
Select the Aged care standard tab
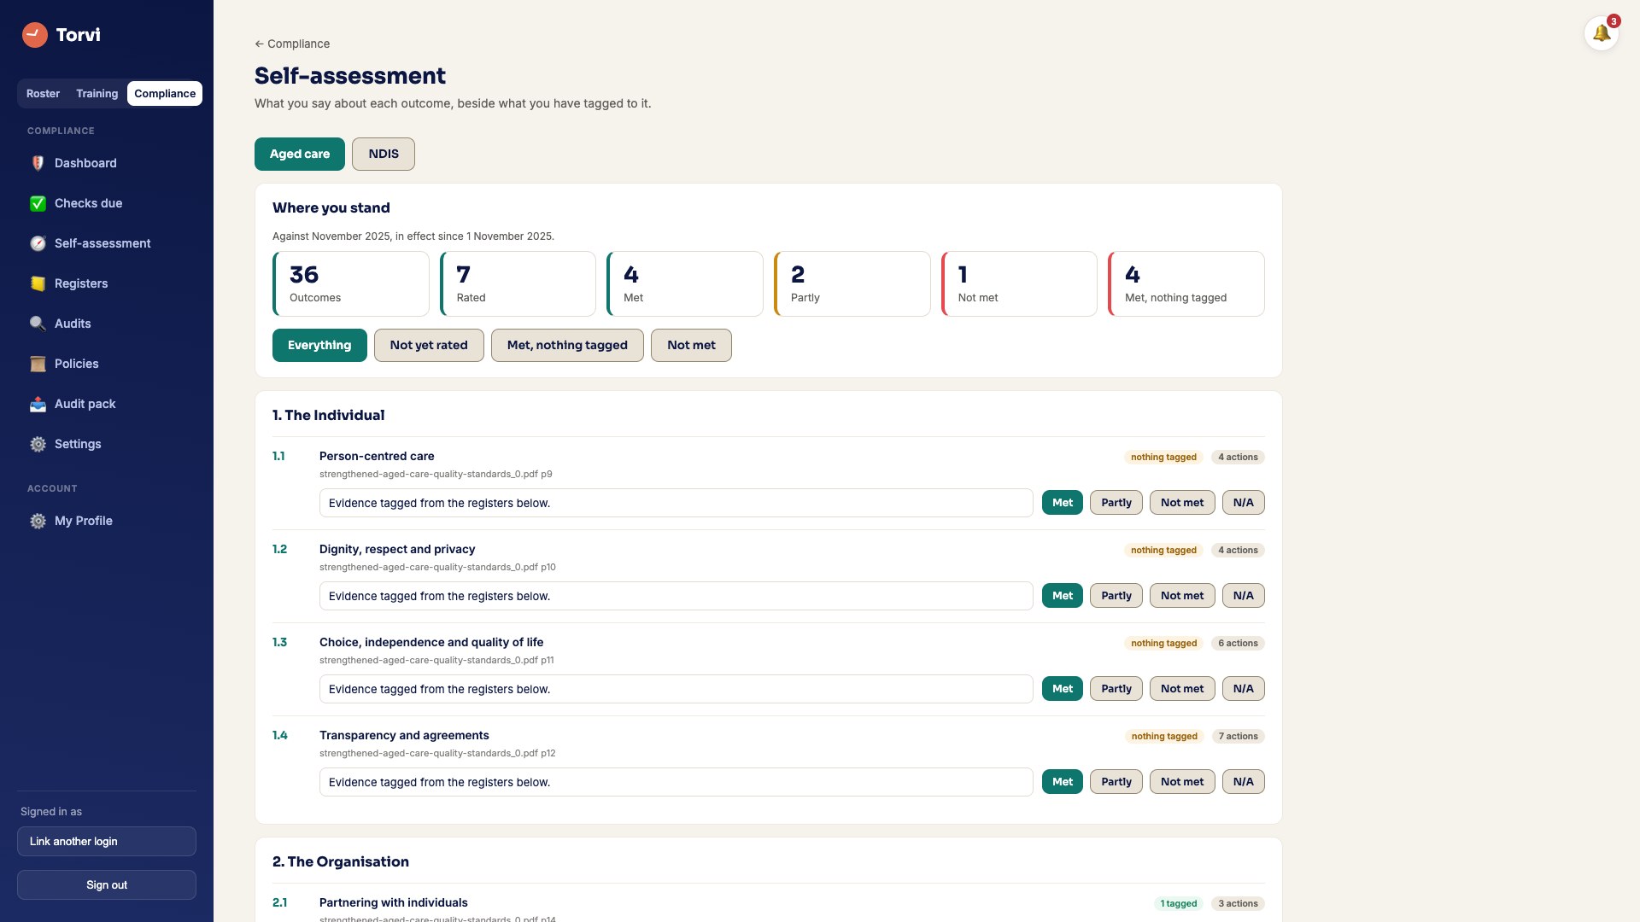(300, 154)
